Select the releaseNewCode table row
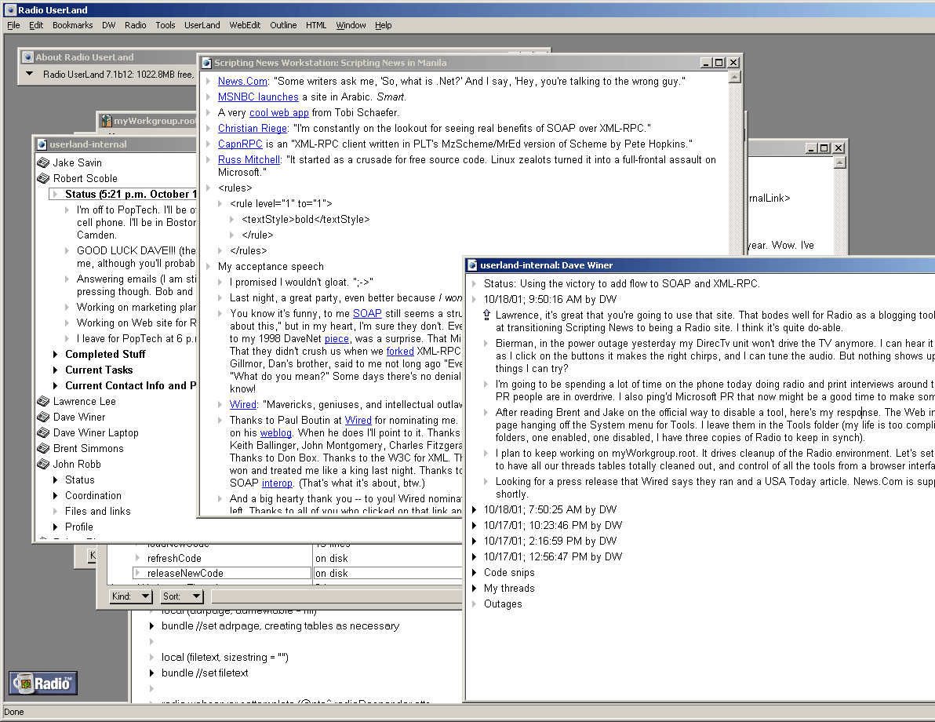The width and height of the screenshot is (935, 722). [x=185, y=574]
